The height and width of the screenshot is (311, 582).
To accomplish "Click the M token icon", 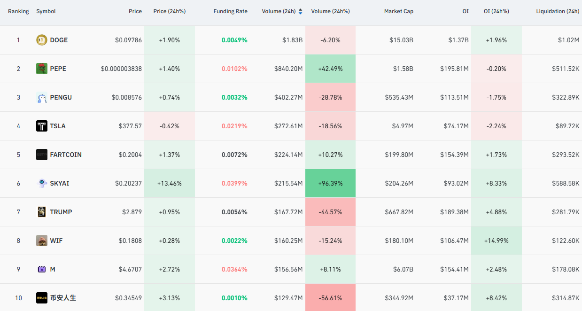I will [42, 269].
